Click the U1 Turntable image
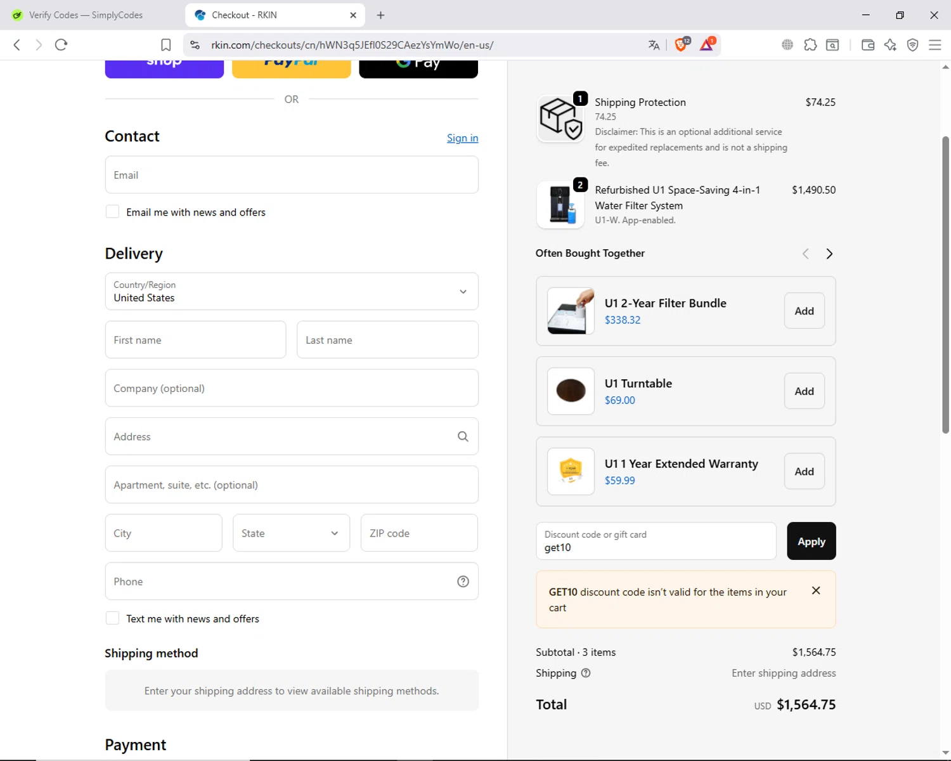Image resolution: width=951 pixels, height=761 pixels. (571, 391)
